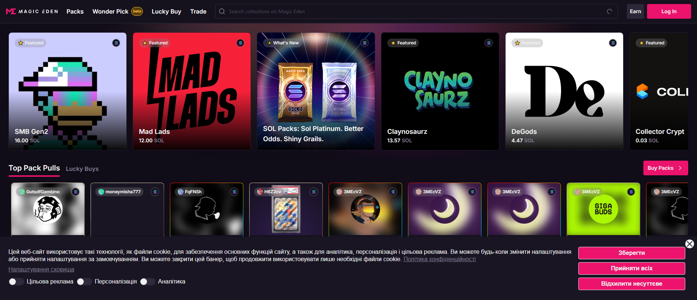Image resolution: width=697 pixels, height=300 pixels.
Task: Open the Політика конфіденційності link
Action: coord(439,259)
